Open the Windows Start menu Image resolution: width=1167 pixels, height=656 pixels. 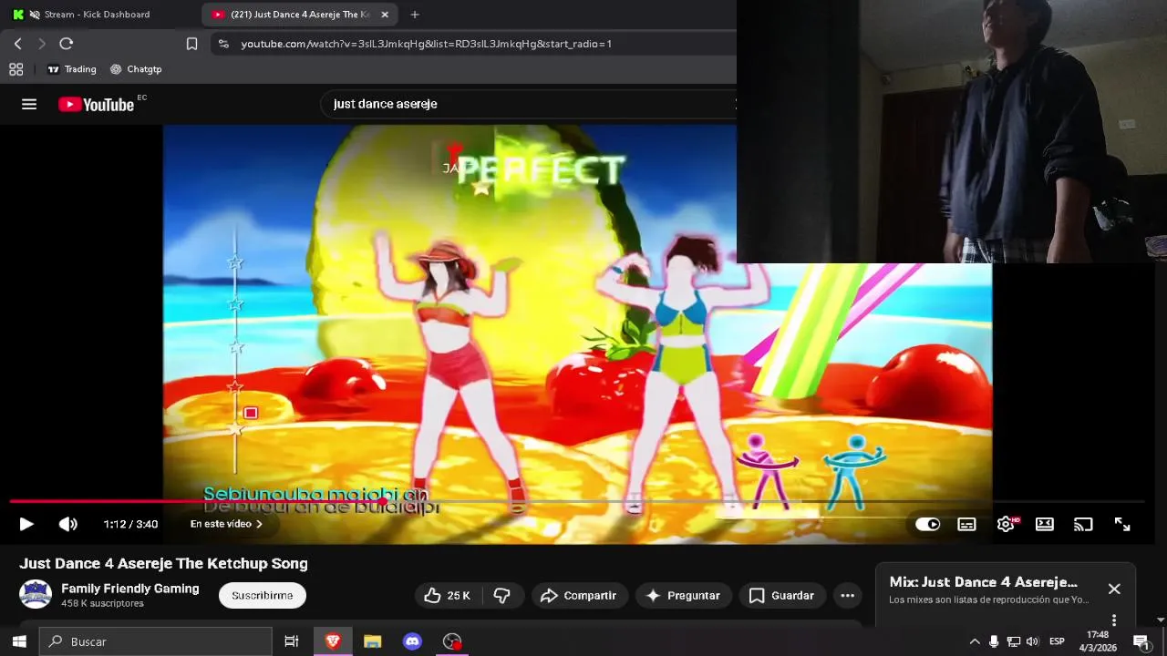click(x=18, y=641)
